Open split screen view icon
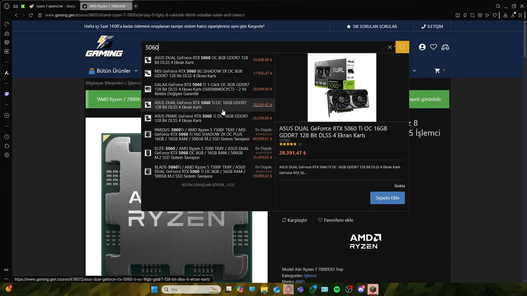The height and width of the screenshot is (296, 527). (x=457, y=15)
